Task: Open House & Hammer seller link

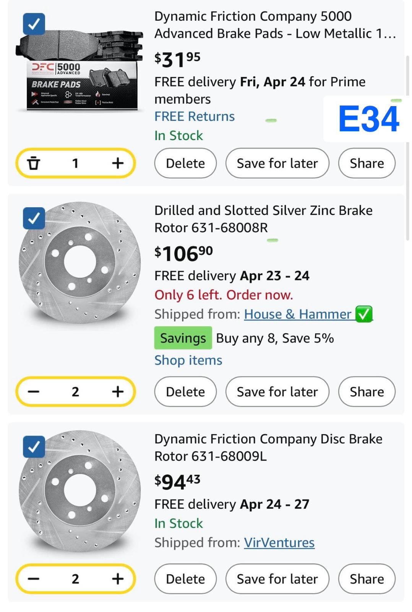Action: (x=298, y=314)
